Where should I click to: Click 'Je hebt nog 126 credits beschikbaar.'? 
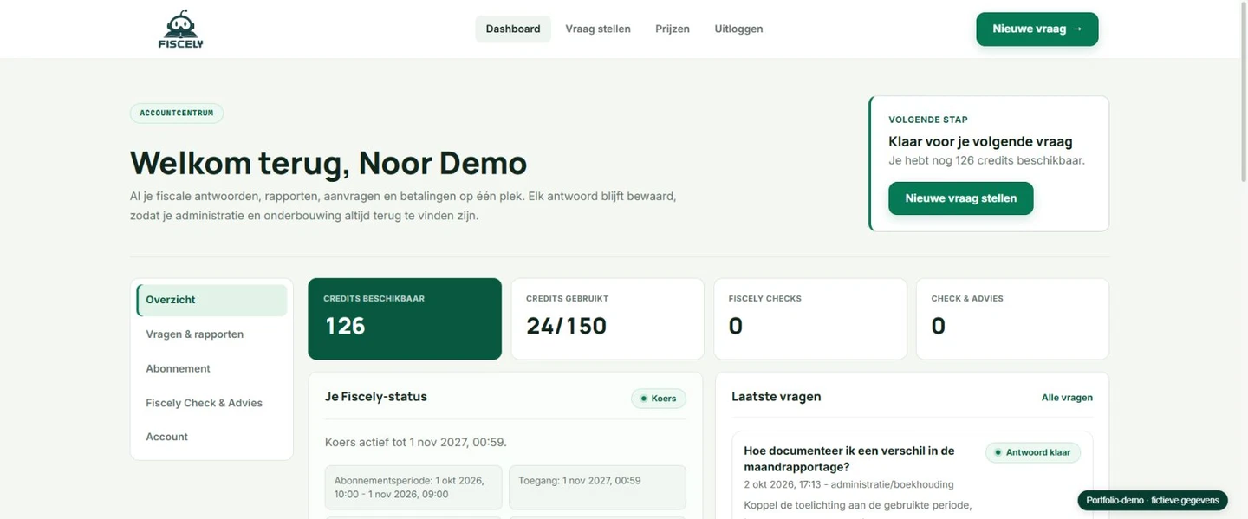(987, 160)
